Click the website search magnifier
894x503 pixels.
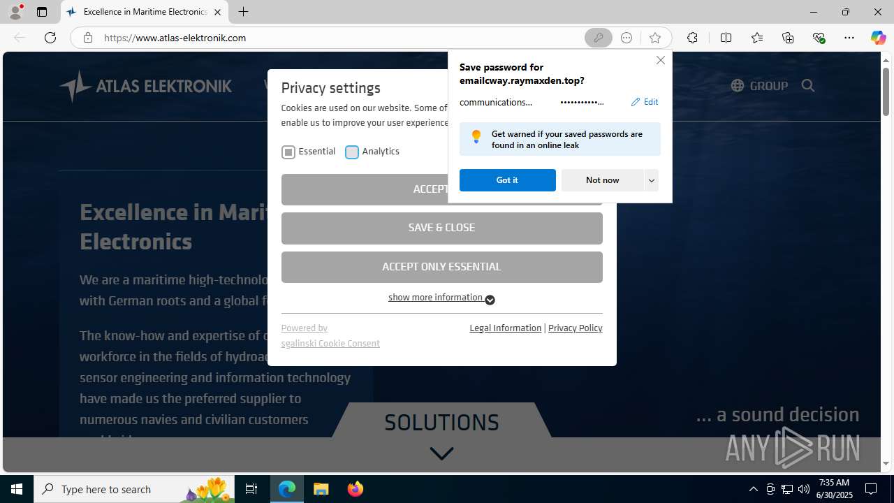[x=808, y=86]
